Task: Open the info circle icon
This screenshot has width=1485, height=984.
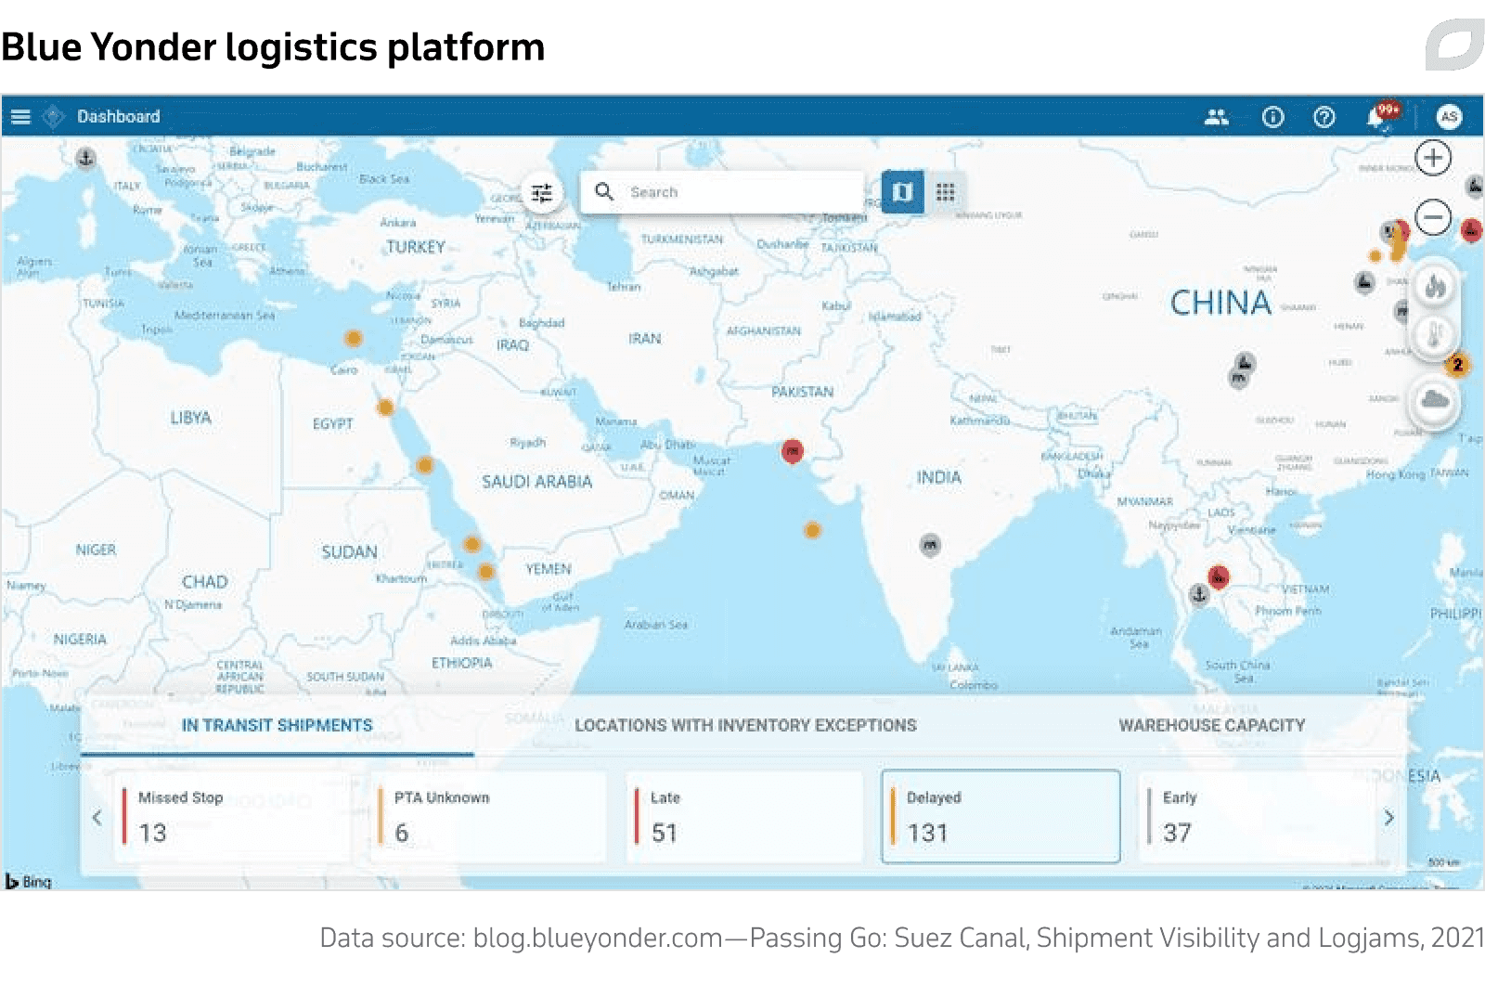Action: click(x=1272, y=117)
